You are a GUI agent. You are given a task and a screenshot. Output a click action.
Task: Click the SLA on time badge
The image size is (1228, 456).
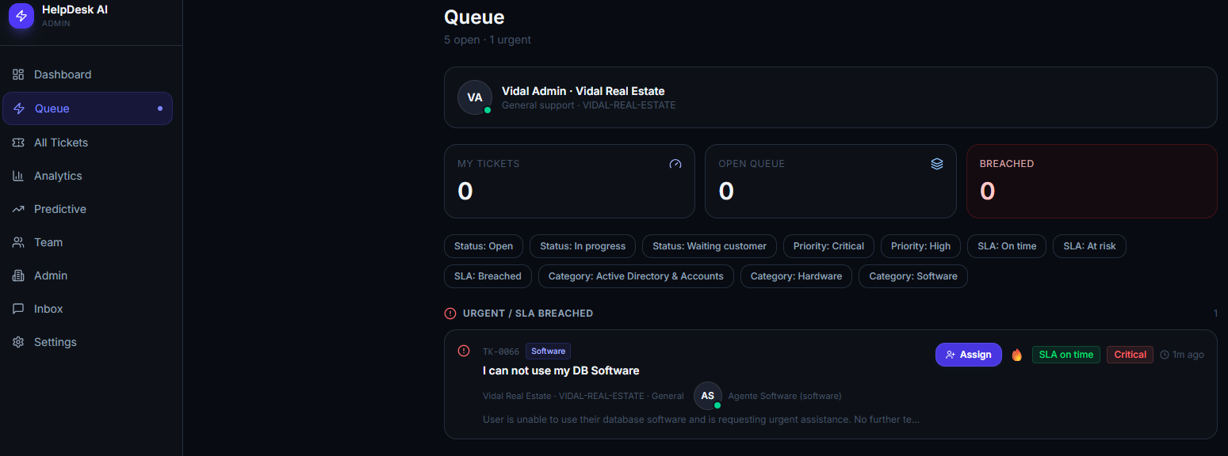tap(1066, 355)
